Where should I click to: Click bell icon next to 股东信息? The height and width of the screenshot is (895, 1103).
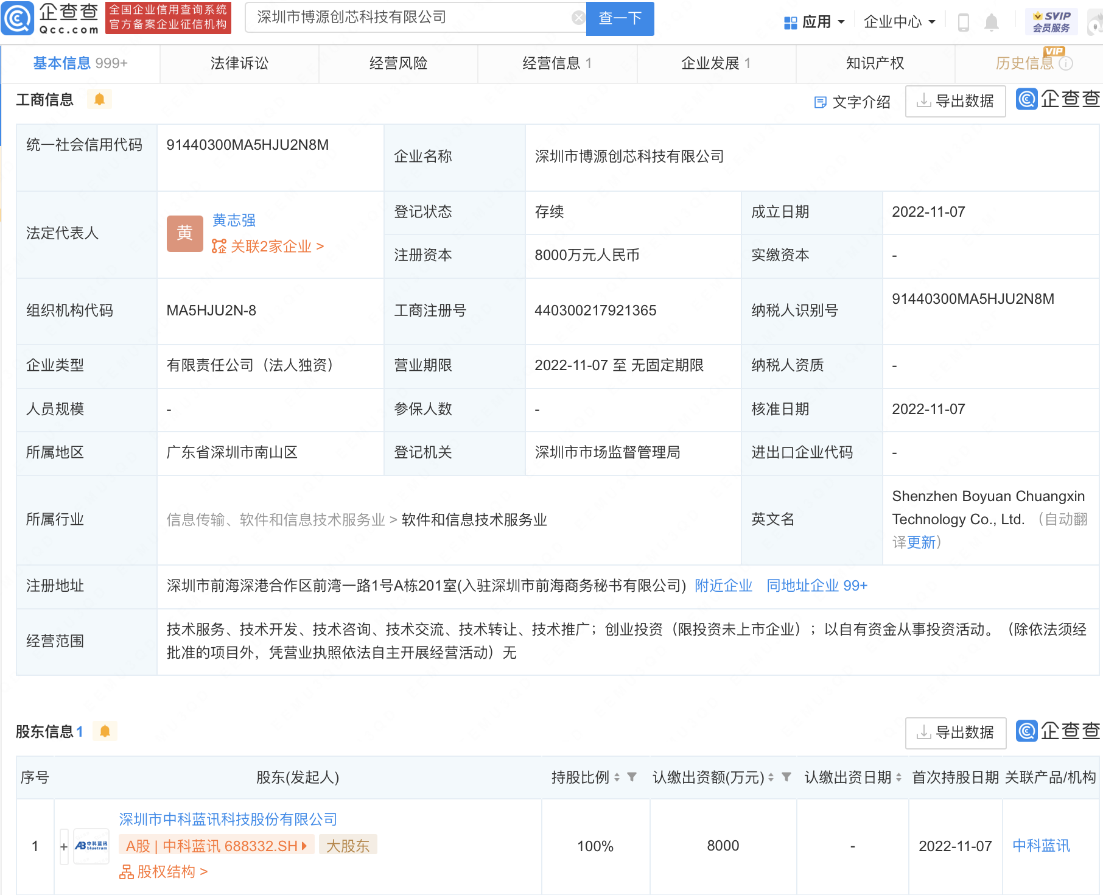pyautogui.click(x=105, y=731)
